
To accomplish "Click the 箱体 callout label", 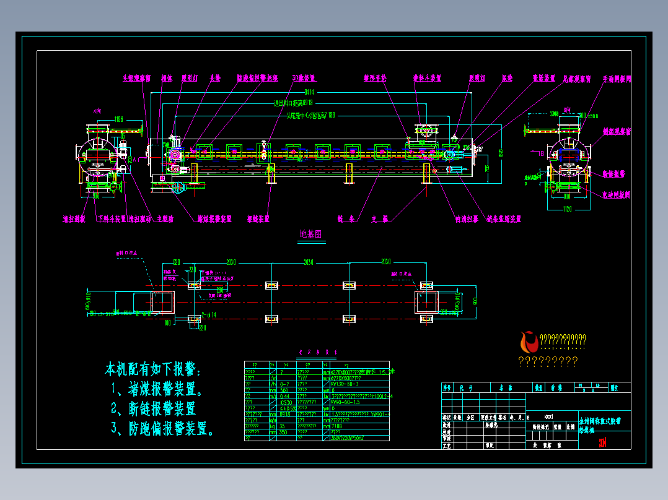I will (x=167, y=79).
